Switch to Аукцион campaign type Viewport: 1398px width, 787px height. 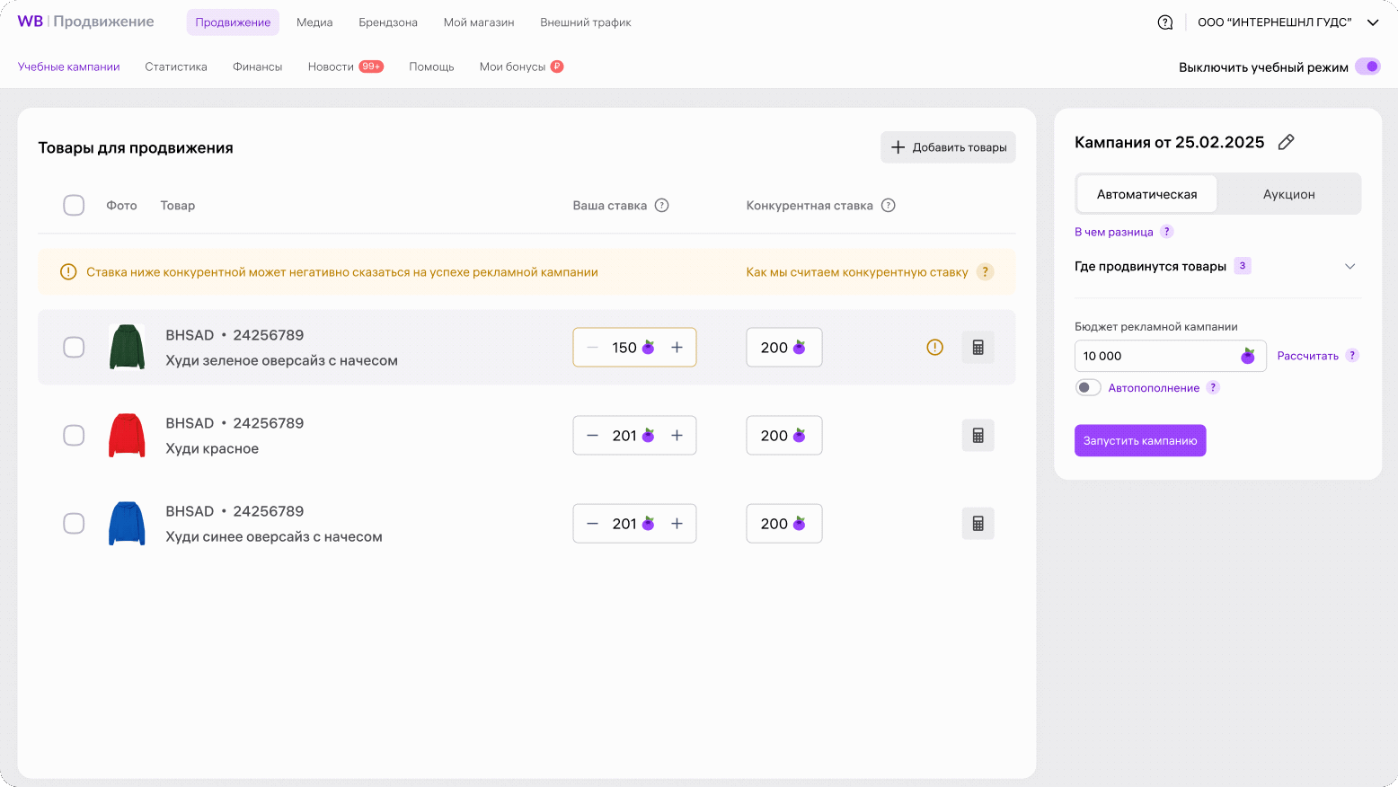tap(1288, 194)
